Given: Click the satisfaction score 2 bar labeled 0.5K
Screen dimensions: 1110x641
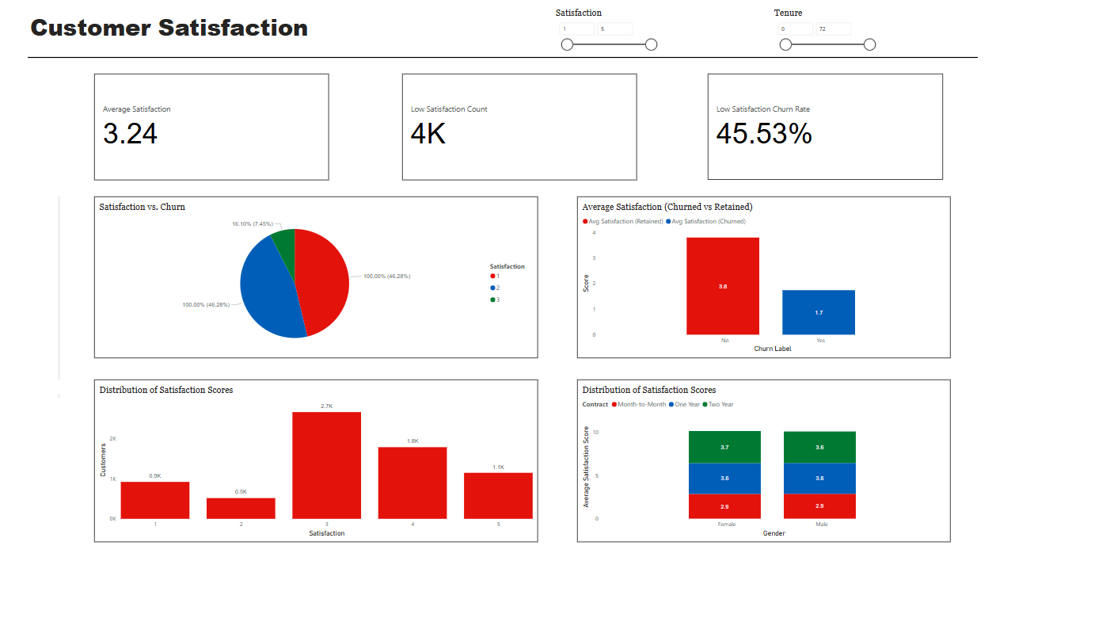Looking at the screenshot, I should coord(241,509).
